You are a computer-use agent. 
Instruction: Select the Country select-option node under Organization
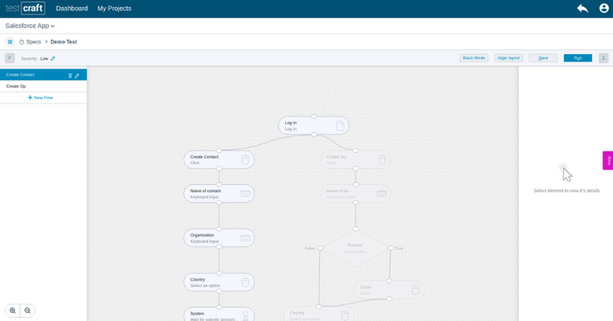click(219, 282)
